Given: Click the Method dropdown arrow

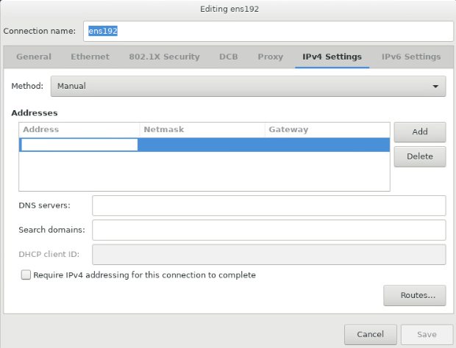Looking at the screenshot, I should tap(435, 87).
